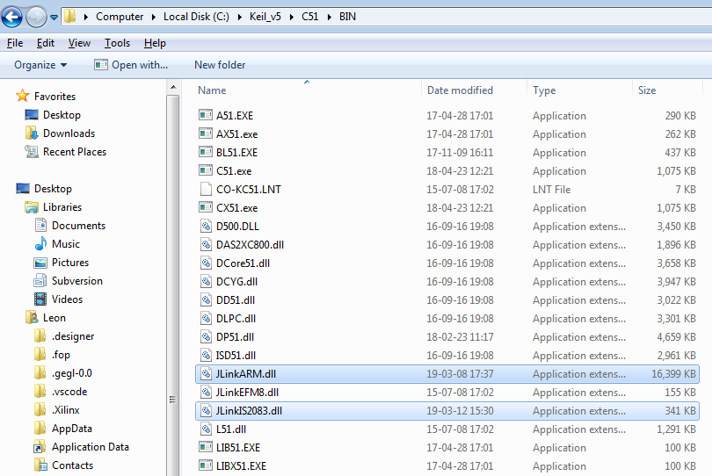Click the Open with... button

130,65
